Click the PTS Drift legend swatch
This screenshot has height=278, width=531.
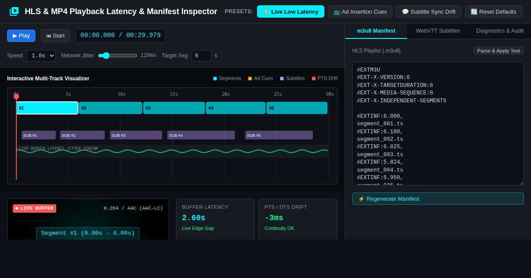click(314, 79)
